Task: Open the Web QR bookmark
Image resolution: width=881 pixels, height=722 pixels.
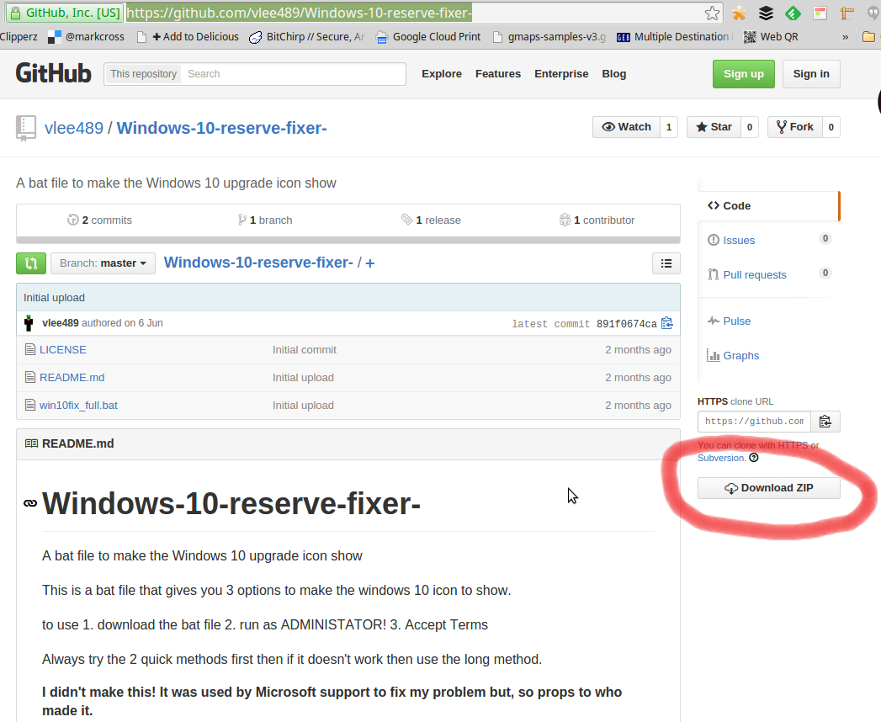Action: 770,36
